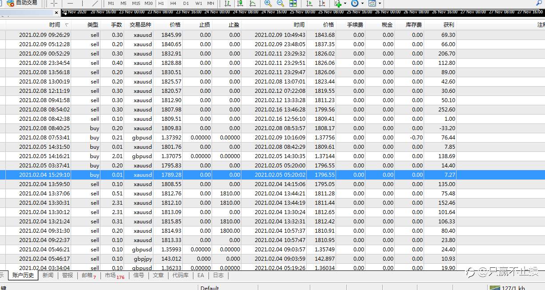Open the EA tab

pos(201,275)
